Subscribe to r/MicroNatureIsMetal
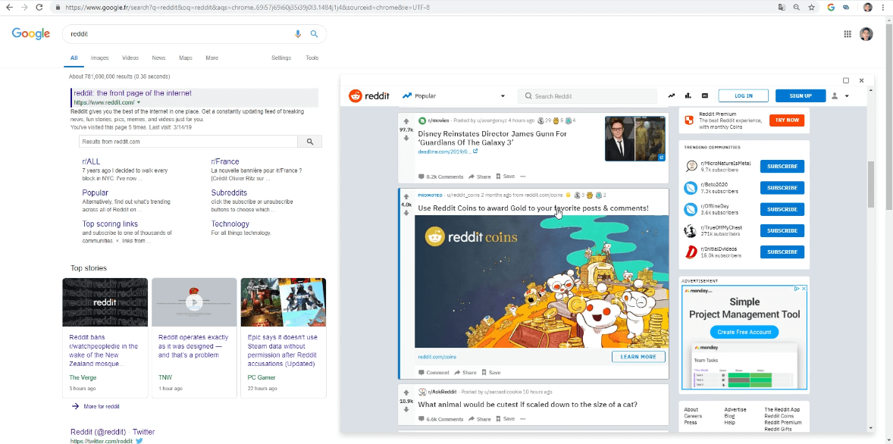 [782, 166]
